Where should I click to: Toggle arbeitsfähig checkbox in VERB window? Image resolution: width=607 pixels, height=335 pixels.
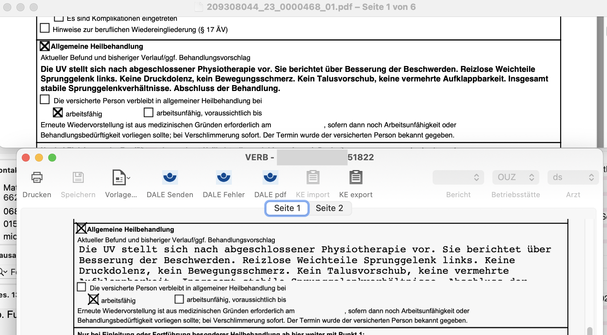[x=93, y=299]
